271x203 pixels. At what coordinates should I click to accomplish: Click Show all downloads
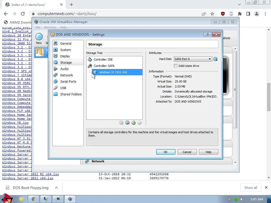coord(251,188)
